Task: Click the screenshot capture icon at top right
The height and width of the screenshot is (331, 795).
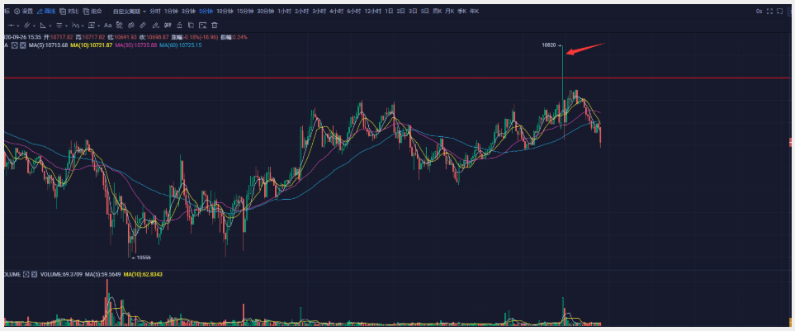Action: coord(780,12)
